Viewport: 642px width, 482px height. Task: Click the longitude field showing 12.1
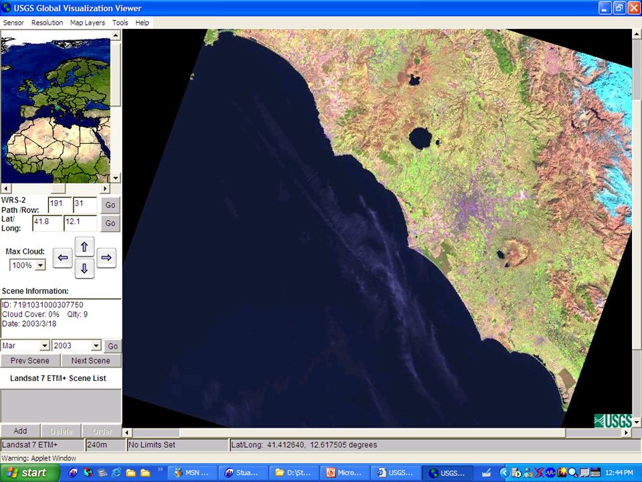pyautogui.click(x=80, y=223)
